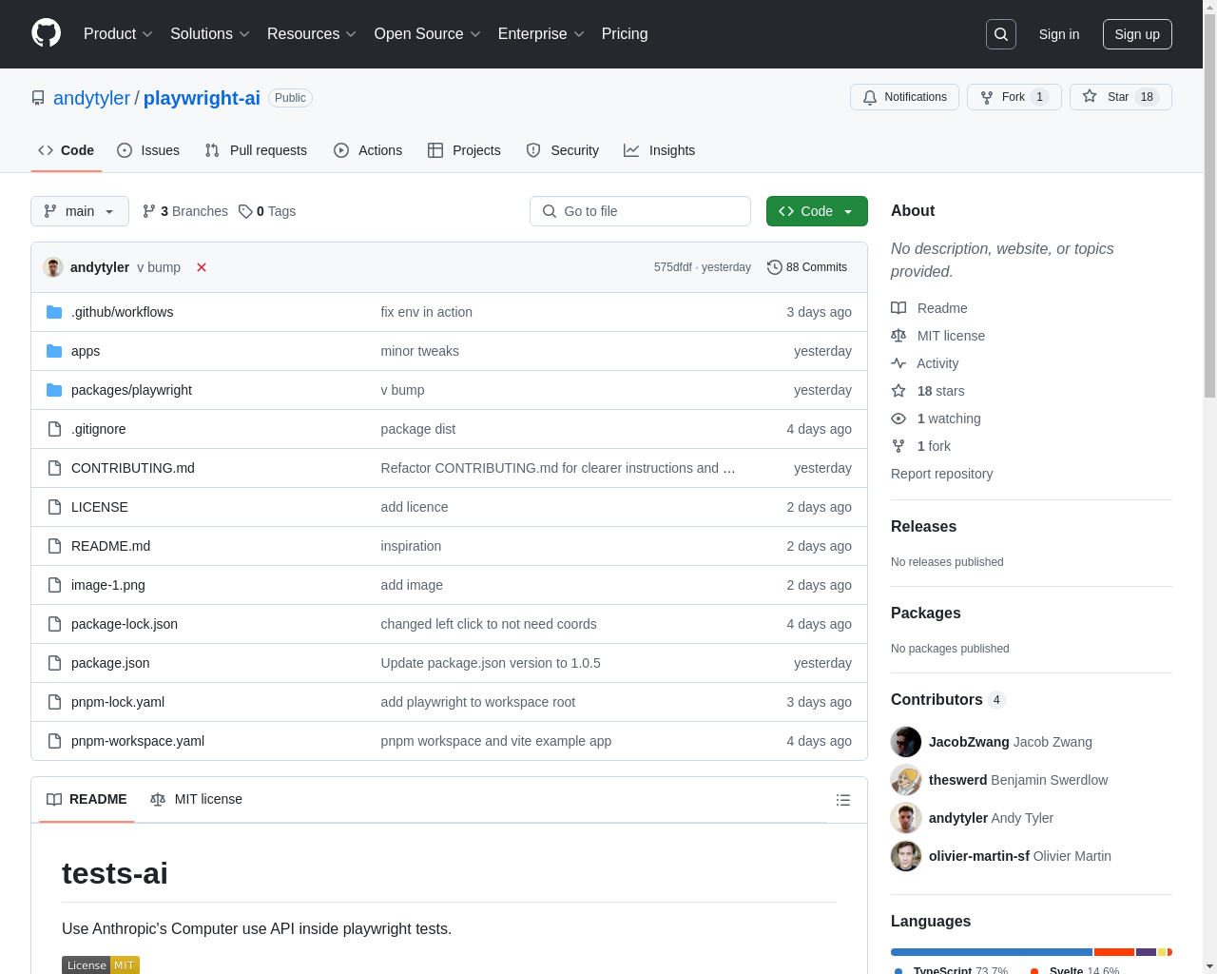Open the main branch selector dropdown
This screenshot has width=1217, height=974.
point(80,211)
